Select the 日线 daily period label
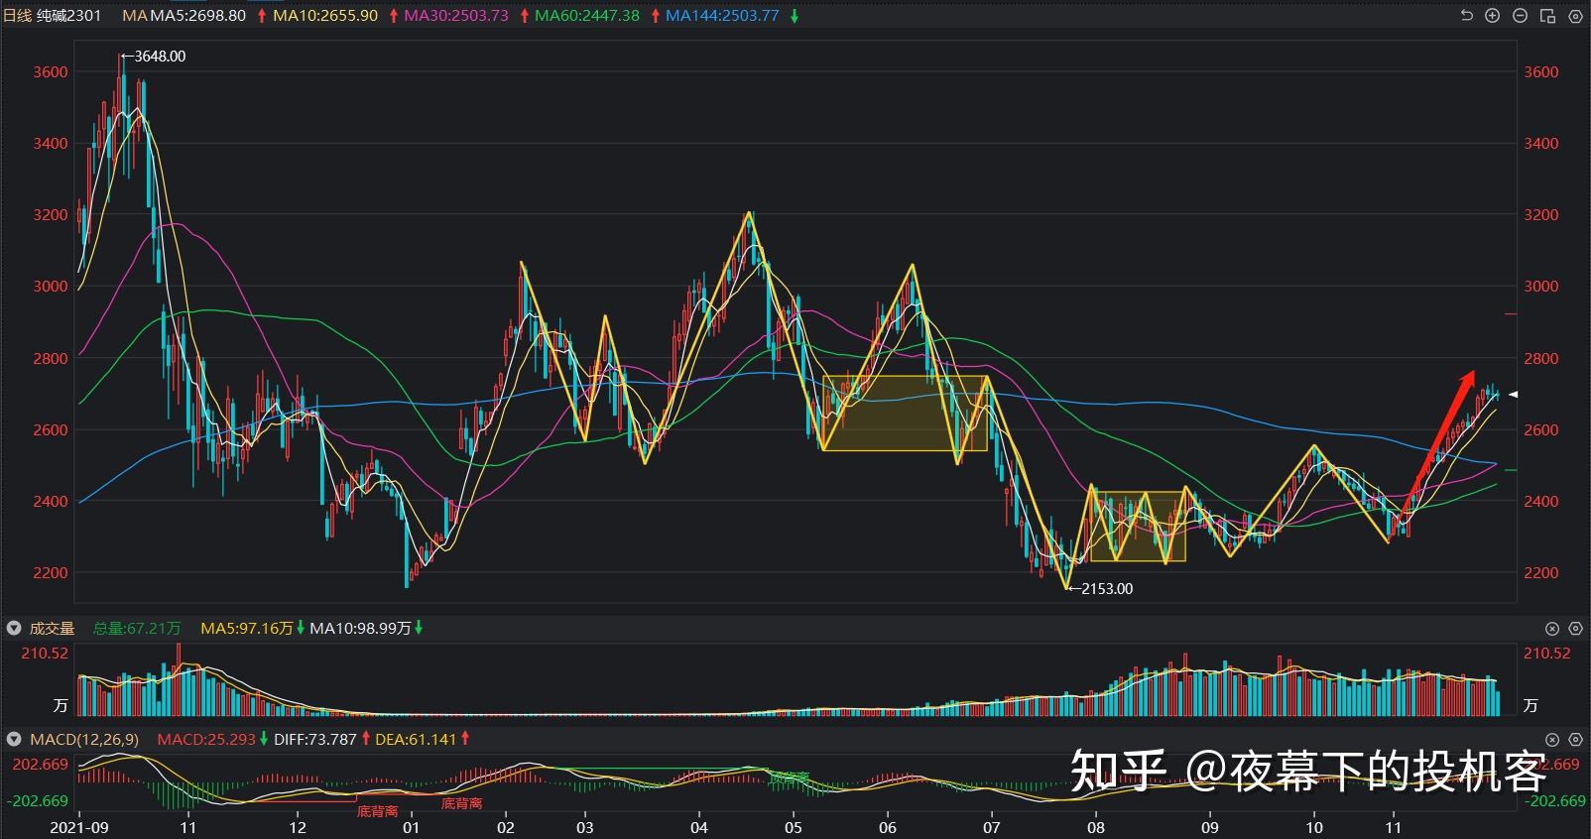Viewport: 1591px width, 839px height. (x=18, y=16)
